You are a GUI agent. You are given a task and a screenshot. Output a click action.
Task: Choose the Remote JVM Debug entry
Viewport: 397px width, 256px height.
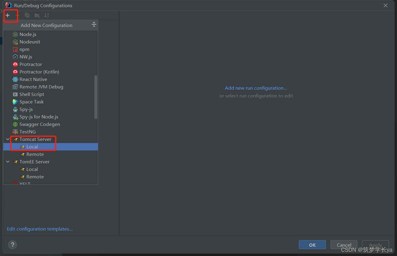[50, 87]
